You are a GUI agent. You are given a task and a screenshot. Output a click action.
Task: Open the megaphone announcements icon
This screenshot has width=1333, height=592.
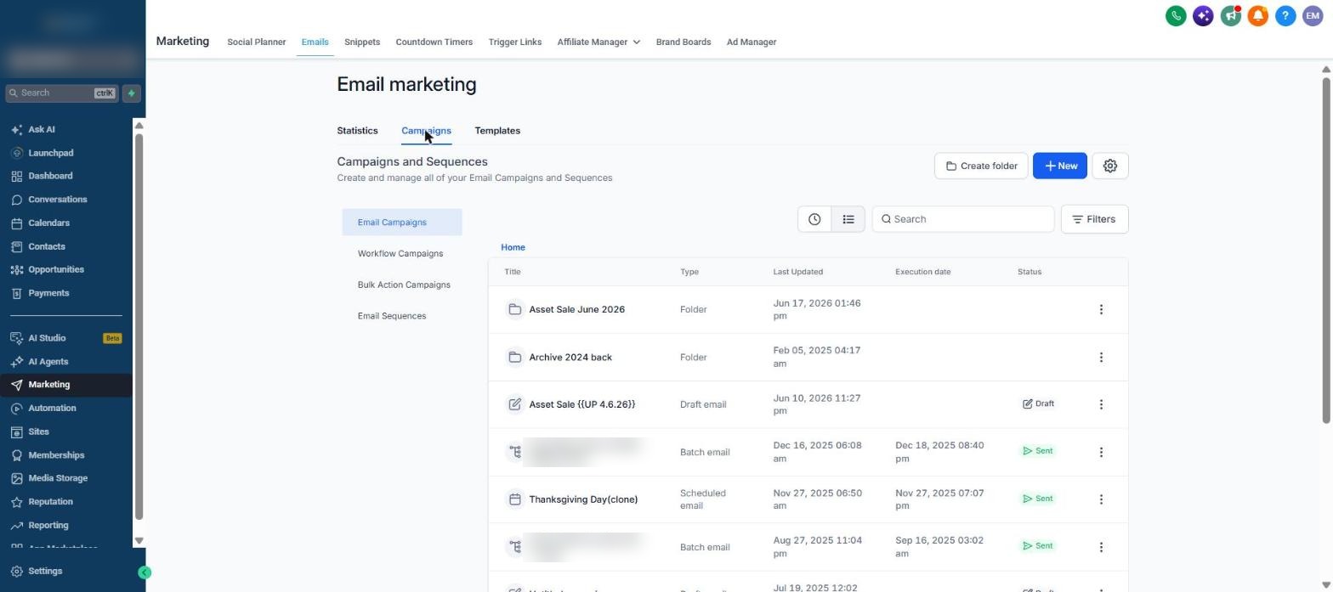tap(1230, 15)
